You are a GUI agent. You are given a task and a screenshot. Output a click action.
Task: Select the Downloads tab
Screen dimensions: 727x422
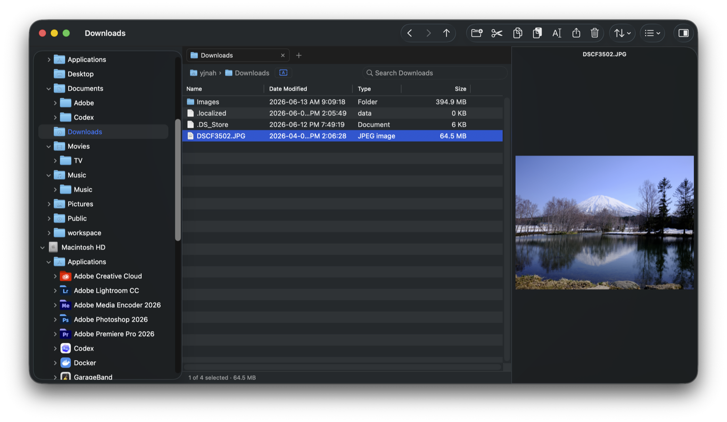pos(238,55)
